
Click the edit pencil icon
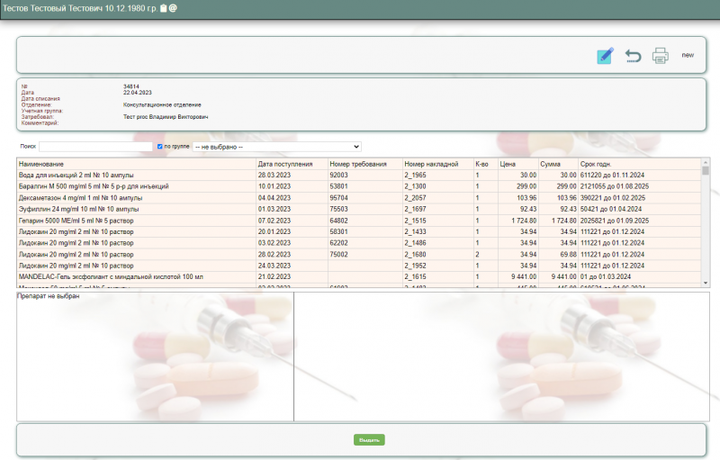click(x=605, y=56)
